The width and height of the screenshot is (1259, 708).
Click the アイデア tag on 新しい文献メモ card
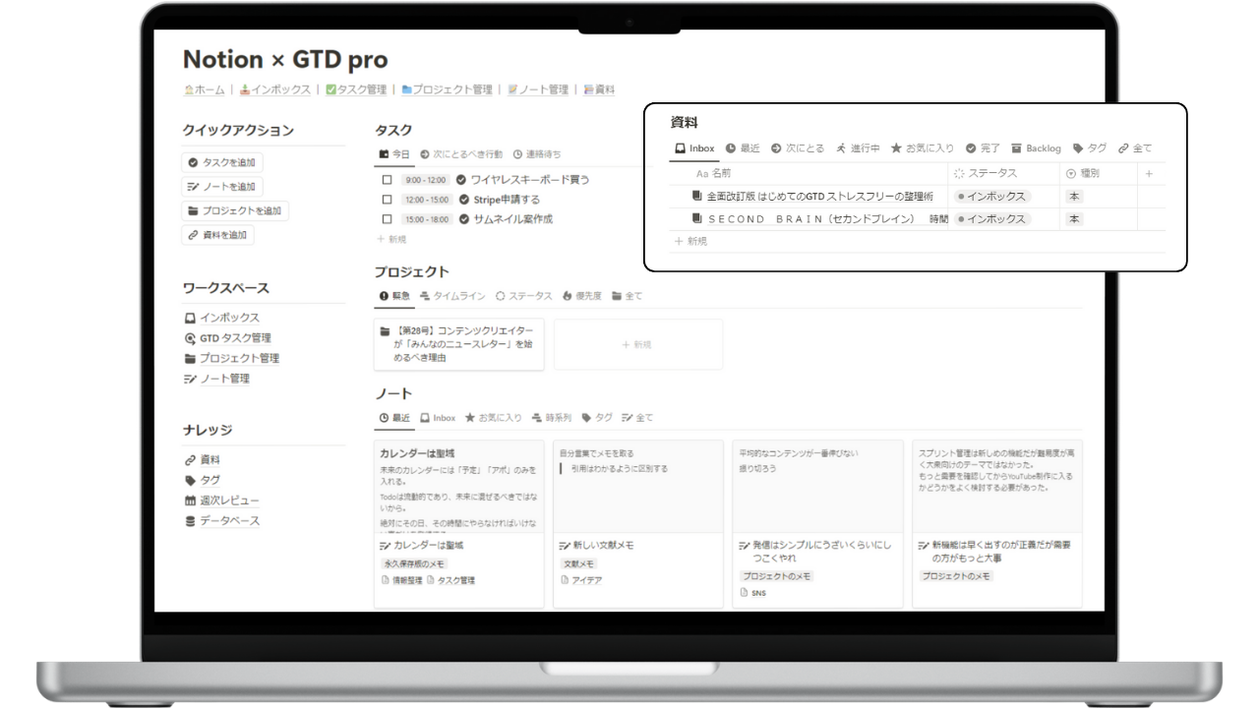[581, 581]
